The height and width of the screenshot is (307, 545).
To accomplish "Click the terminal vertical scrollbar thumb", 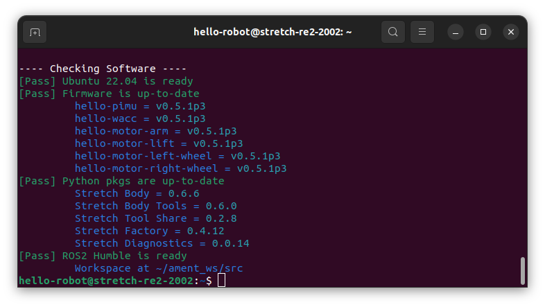I will click(x=522, y=271).
